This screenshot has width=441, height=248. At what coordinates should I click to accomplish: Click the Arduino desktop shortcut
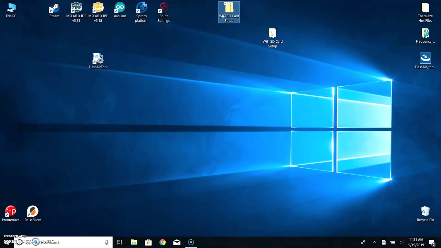coord(120,10)
